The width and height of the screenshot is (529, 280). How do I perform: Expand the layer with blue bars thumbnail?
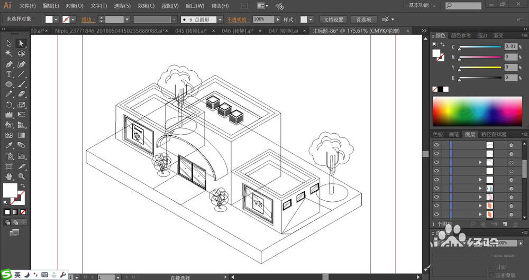click(x=480, y=189)
